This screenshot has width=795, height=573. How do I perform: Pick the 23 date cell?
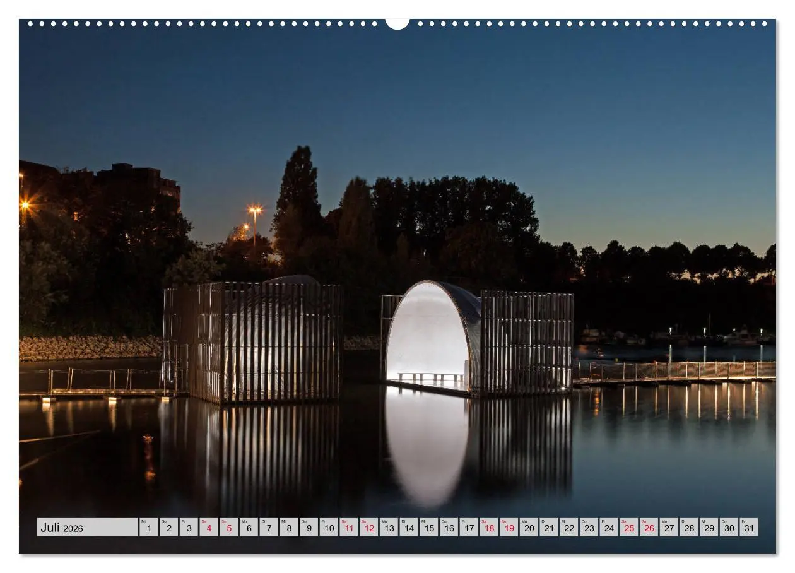(x=589, y=528)
